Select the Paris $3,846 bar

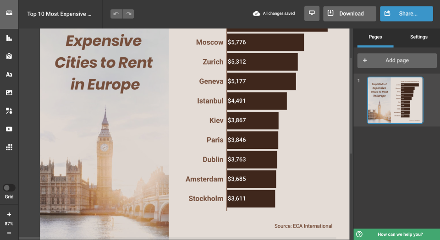253,140
